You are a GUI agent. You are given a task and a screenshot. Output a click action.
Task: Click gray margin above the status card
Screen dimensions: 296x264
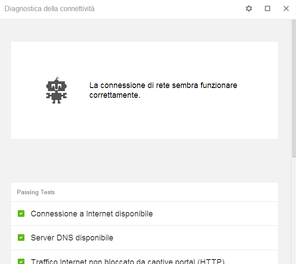click(x=144, y=31)
